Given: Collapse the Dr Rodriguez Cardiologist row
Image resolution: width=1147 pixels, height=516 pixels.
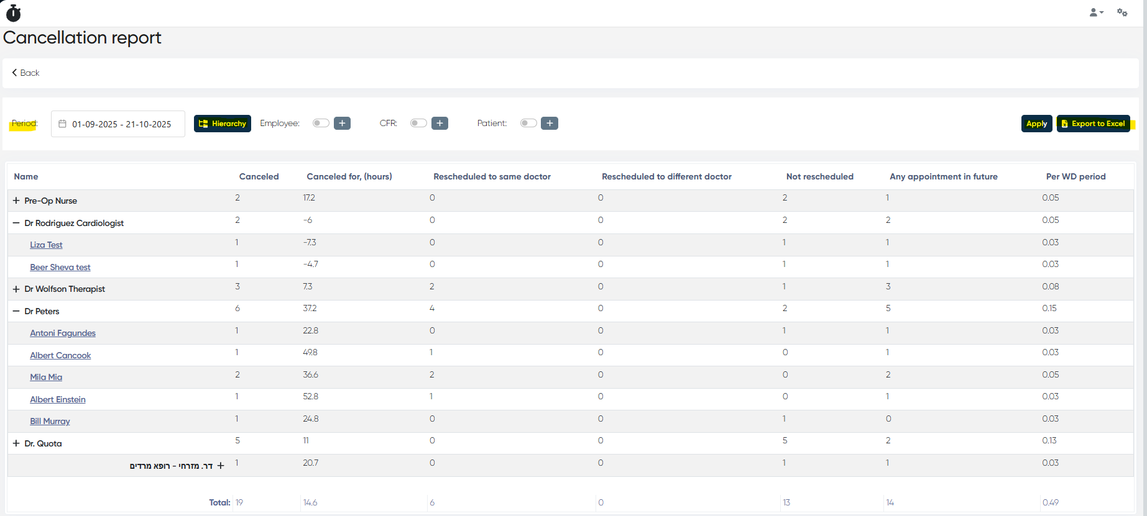Looking at the screenshot, I should click(16, 223).
